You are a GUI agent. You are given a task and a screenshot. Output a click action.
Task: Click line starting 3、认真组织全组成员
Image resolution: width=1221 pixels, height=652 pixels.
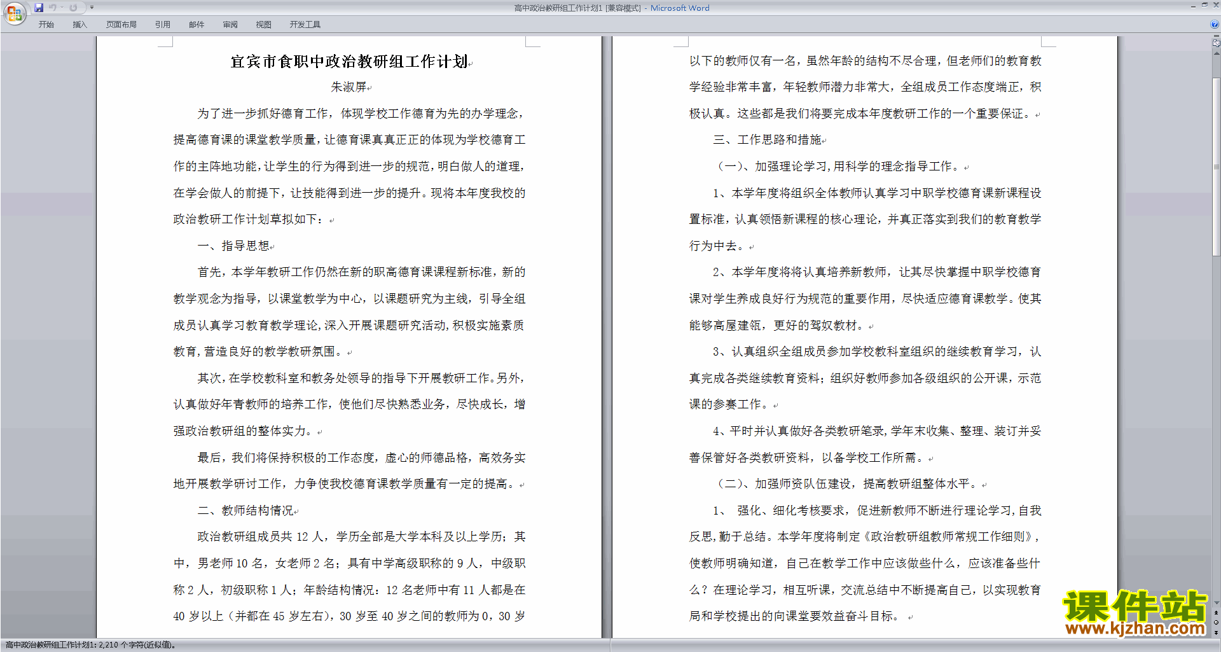point(877,352)
